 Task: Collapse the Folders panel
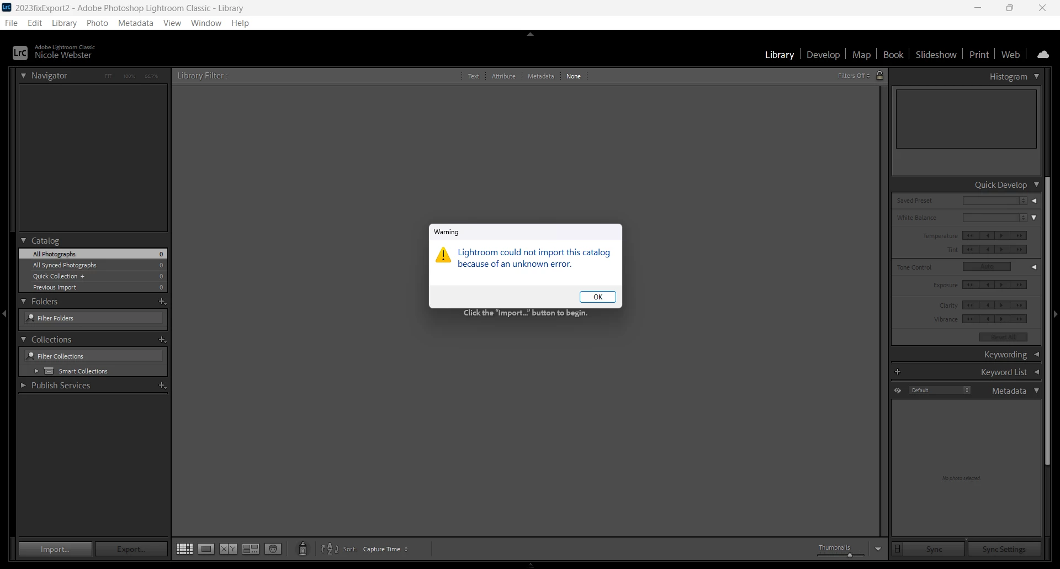point(24,302)
